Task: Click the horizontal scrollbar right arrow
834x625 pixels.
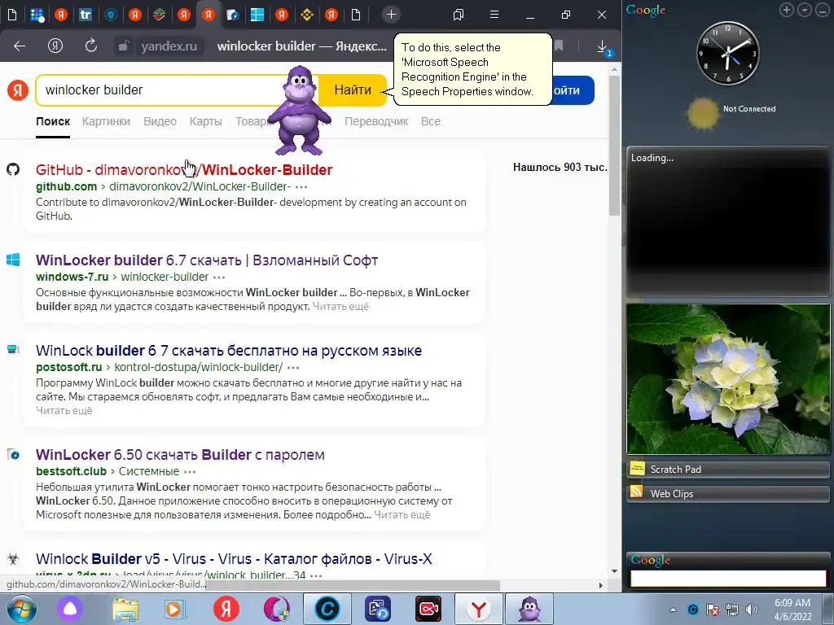Action: pyautogui.click(x=601, y=585)
